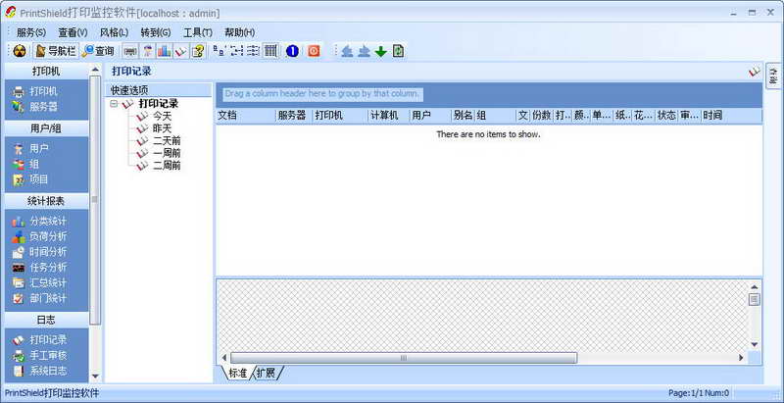
Task: Collapse the 日志 sidebar group header
Action: 46,320
